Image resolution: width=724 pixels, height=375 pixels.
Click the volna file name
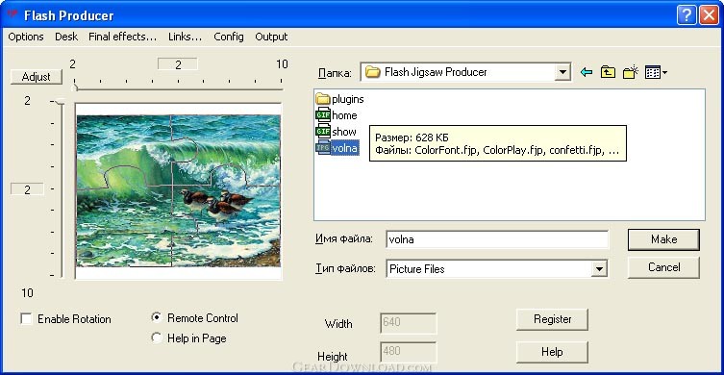click(345, 148)
